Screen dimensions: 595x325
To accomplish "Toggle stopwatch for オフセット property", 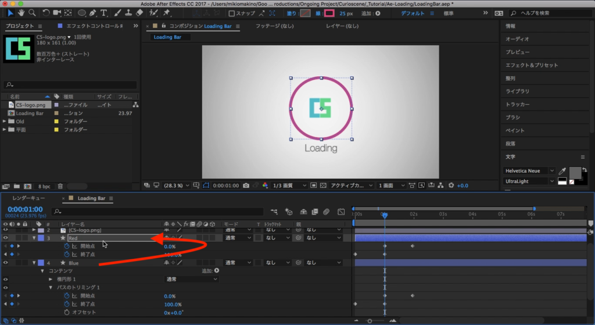I will click(66, 312).
